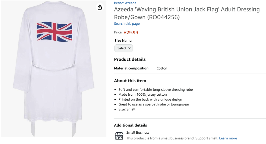Click the £29.99 price
266x144 pixels.
click(131, 33)
